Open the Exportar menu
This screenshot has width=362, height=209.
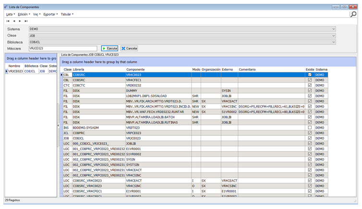pos(50,14)
